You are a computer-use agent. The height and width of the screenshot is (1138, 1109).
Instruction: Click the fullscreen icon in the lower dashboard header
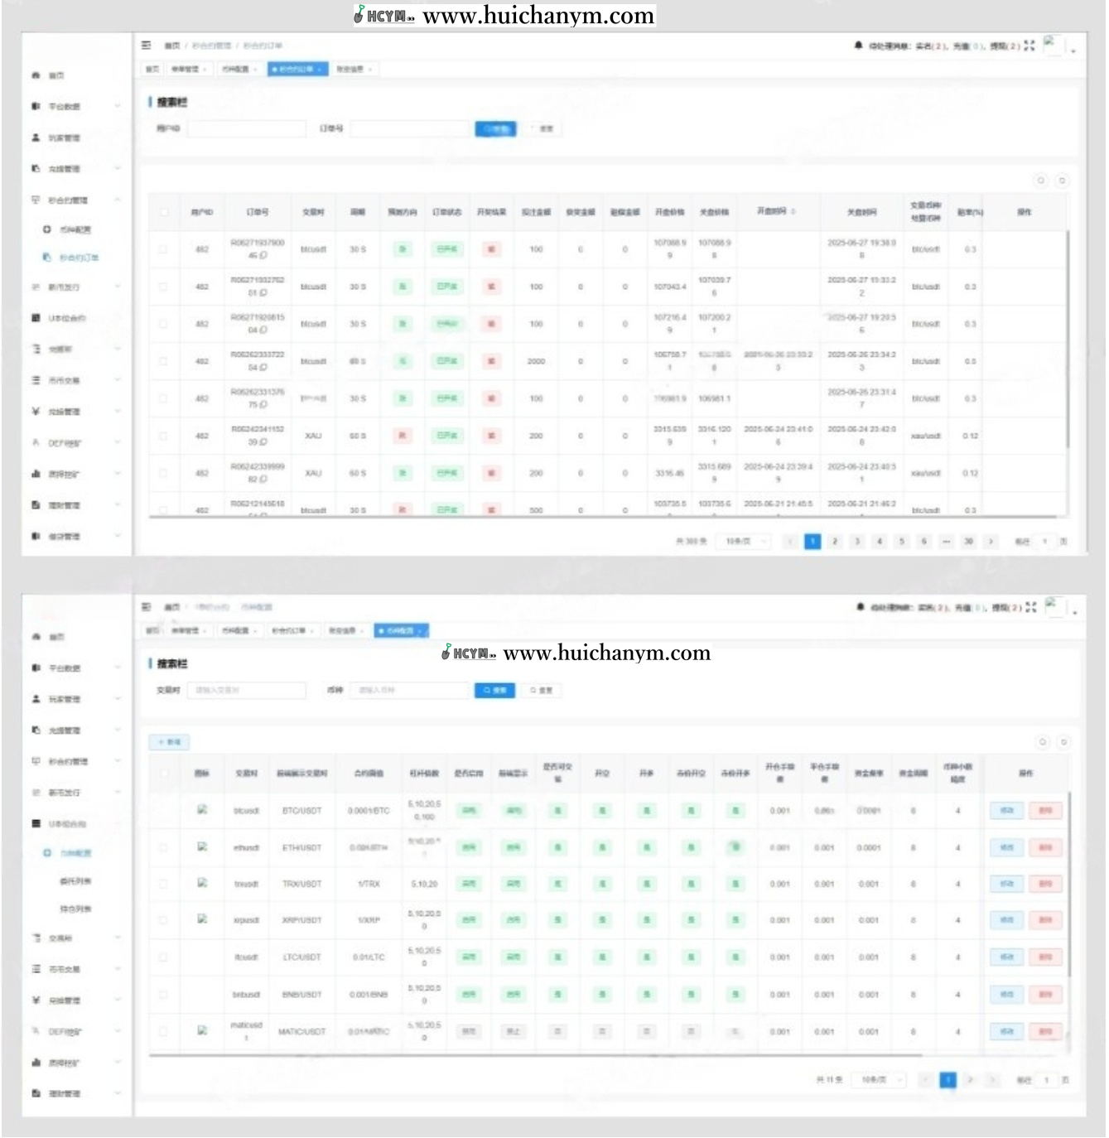1030,607
